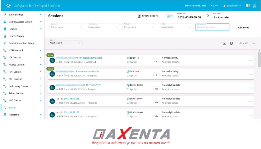Open the Server hostname filter dropdown
The image size is (261, 149).
coord(103,27)
